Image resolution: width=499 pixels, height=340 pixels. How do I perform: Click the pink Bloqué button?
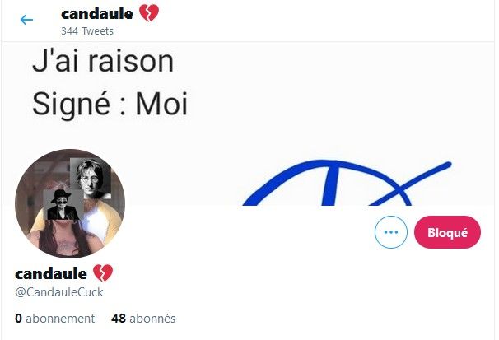coord(447,232)
